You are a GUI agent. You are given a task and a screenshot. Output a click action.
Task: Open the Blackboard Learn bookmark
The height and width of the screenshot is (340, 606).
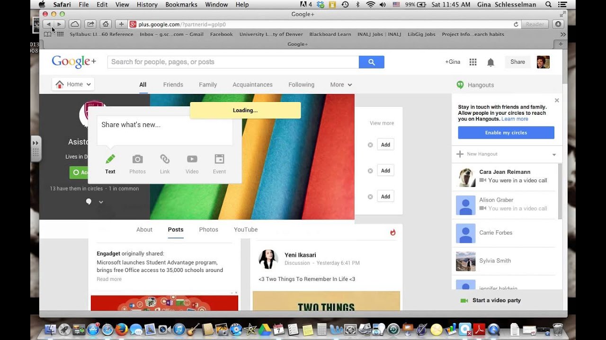tap(330, 34)
